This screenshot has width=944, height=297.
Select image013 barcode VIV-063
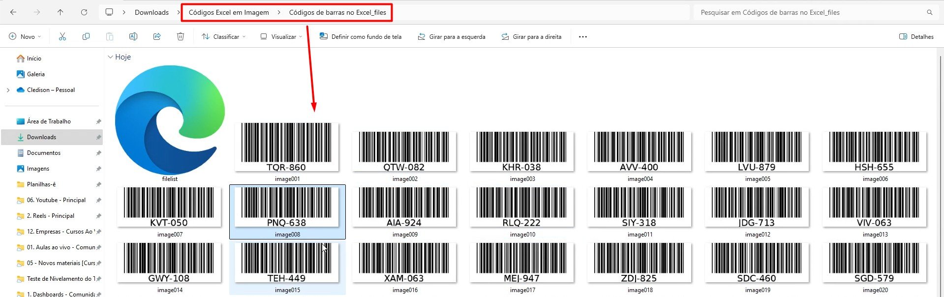pos(875,211)
